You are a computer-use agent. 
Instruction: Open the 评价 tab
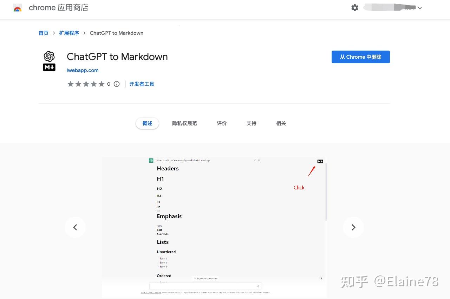tap(221, 123)
